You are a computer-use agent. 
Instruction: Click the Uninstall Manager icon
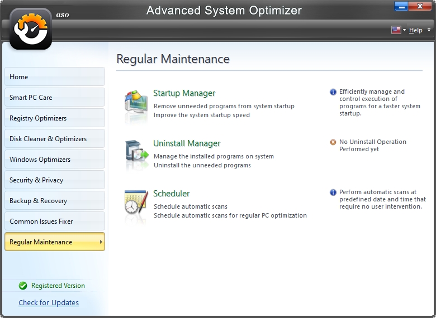136,155
